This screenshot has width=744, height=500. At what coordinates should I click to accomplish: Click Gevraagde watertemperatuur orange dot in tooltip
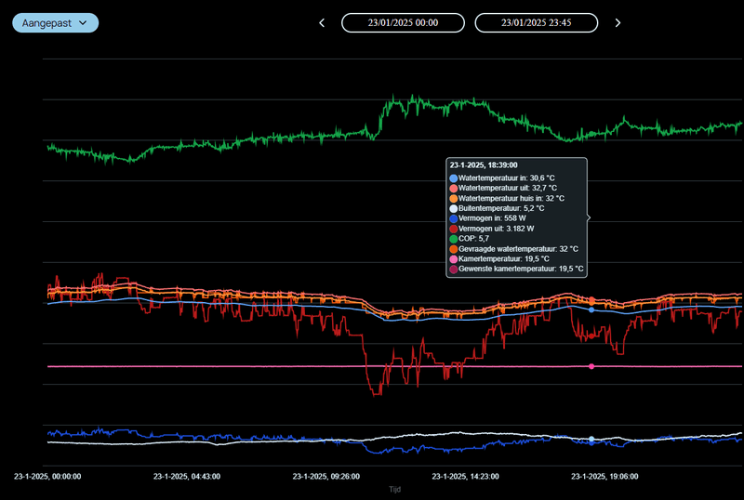pos(454,249)
